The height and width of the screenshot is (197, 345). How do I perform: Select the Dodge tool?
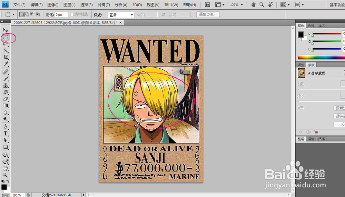click(x=6, y=119)
